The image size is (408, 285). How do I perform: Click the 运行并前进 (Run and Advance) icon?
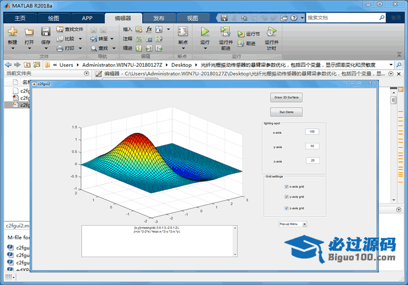(225, 31)
